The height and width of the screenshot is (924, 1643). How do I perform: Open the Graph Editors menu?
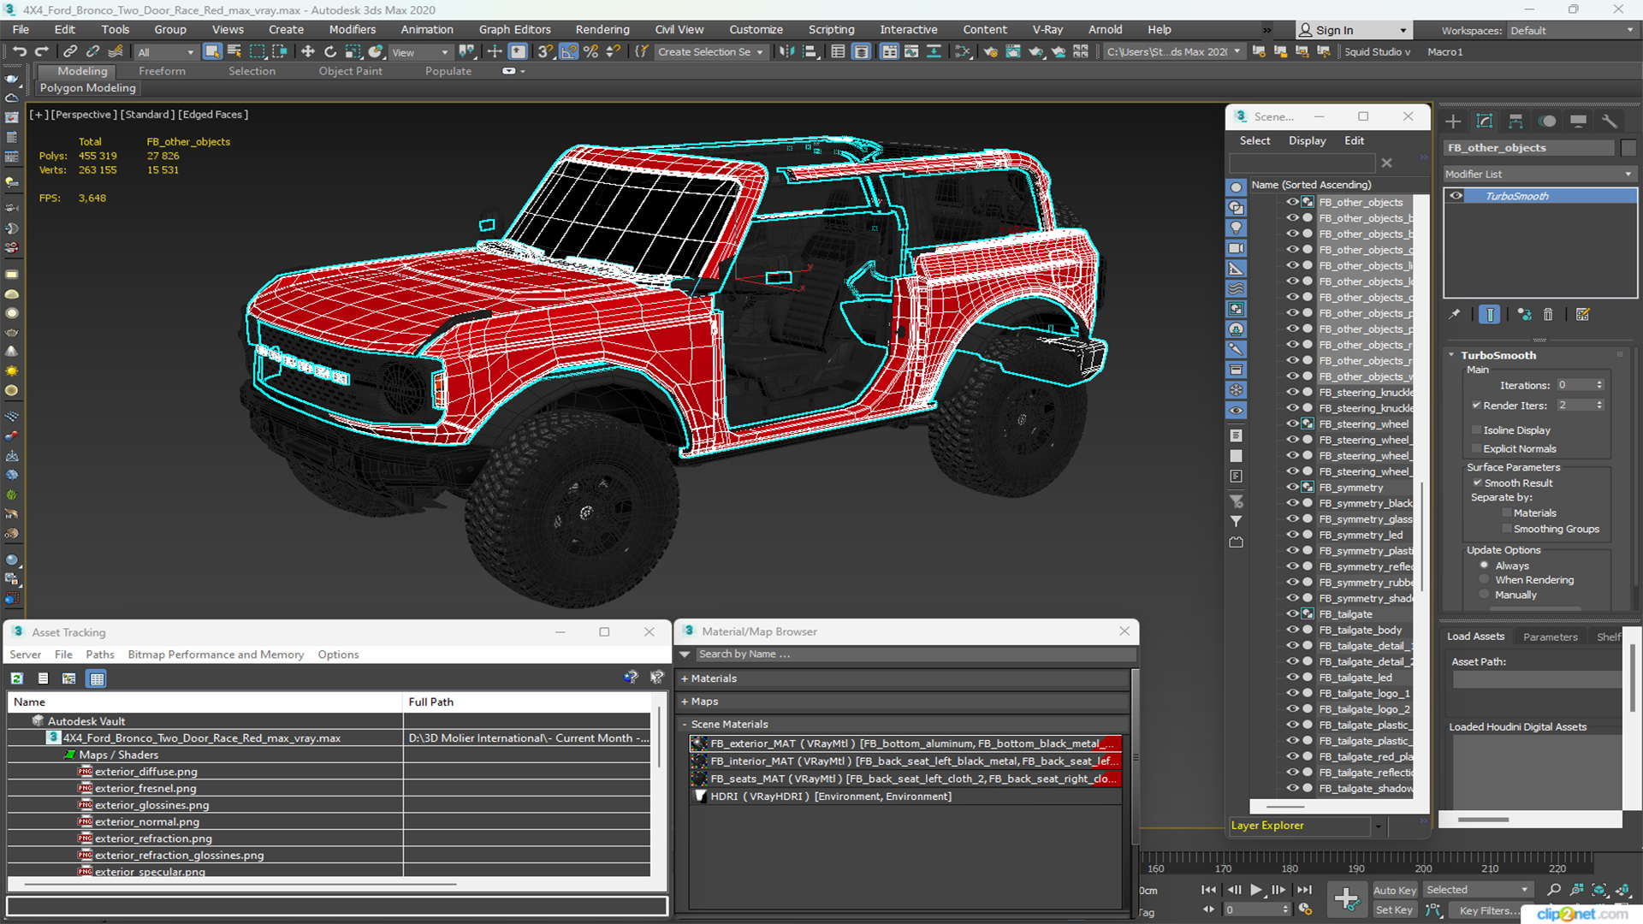(515, 29)
